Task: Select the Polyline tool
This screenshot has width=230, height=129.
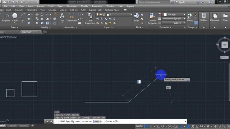Action: [6, 18]
